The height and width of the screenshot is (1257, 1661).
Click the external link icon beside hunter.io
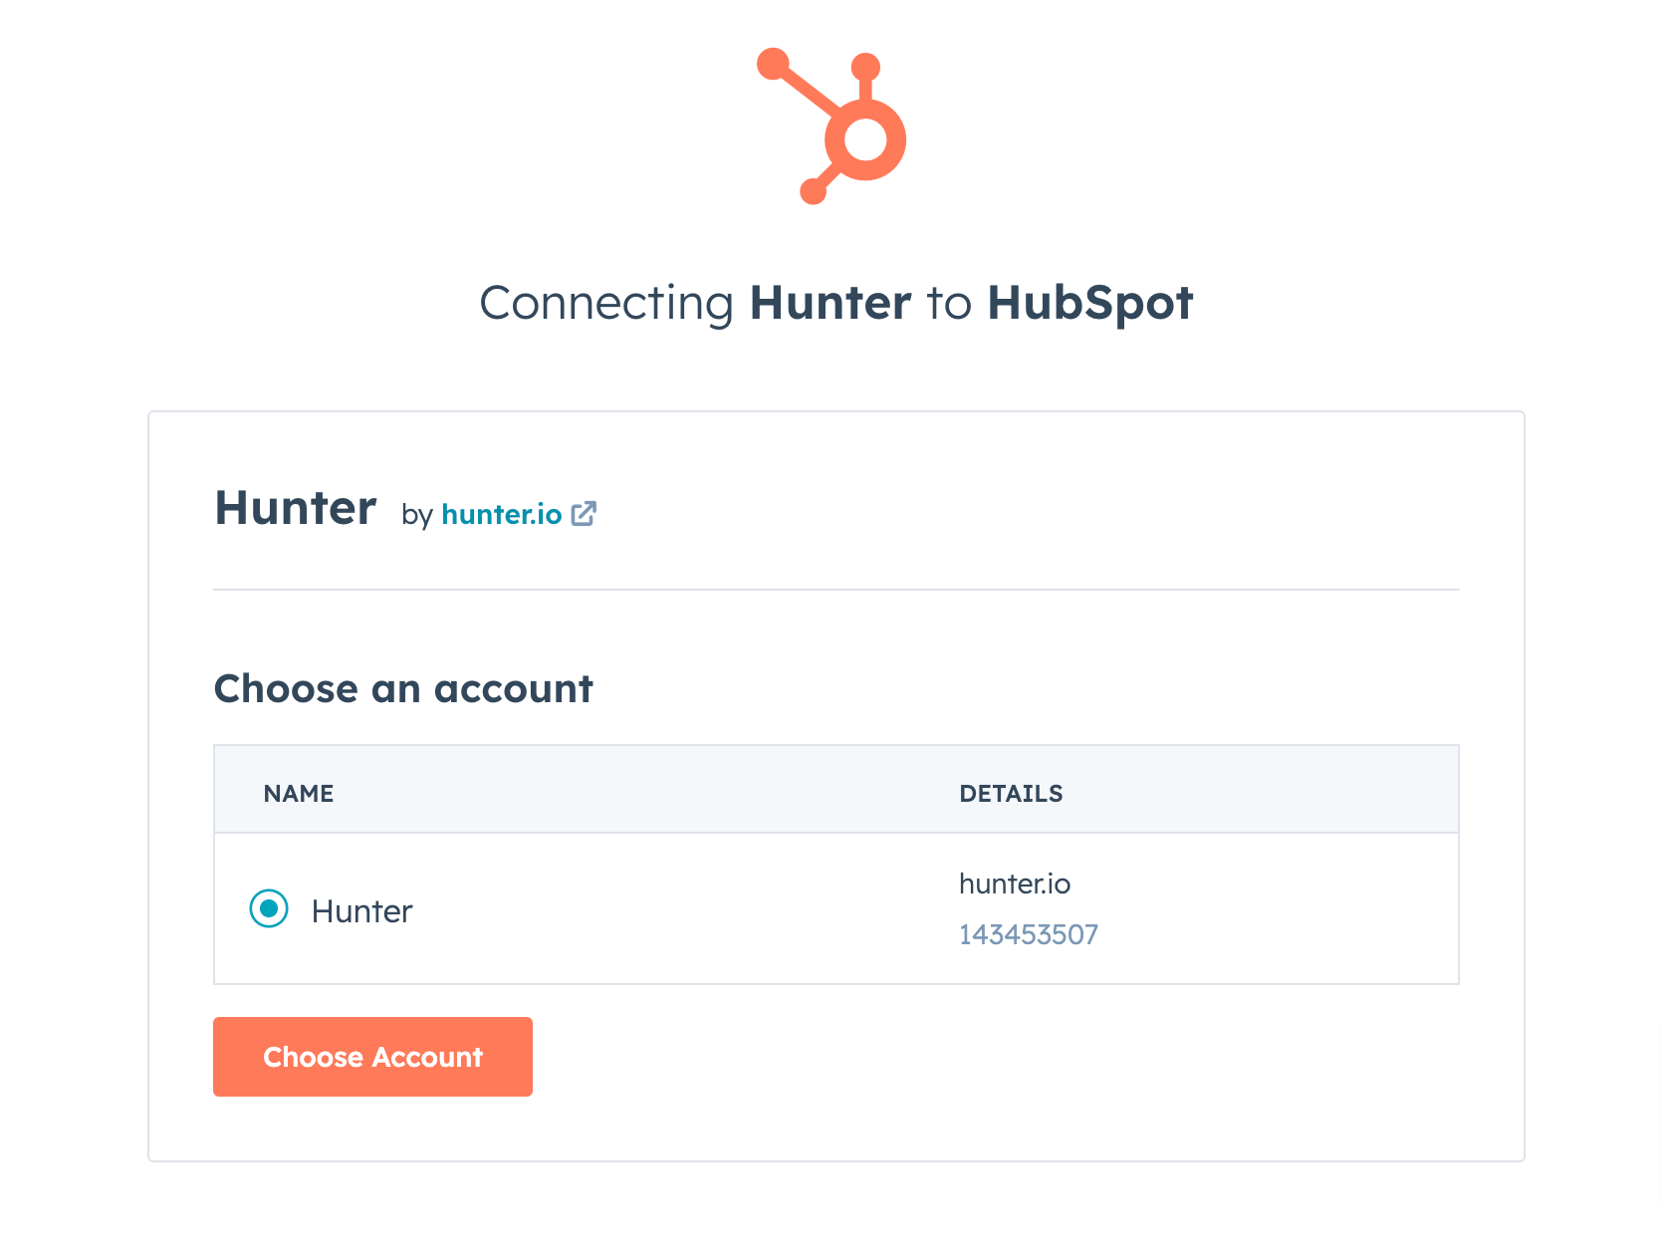pyautogui.click(x=585, y=513)
